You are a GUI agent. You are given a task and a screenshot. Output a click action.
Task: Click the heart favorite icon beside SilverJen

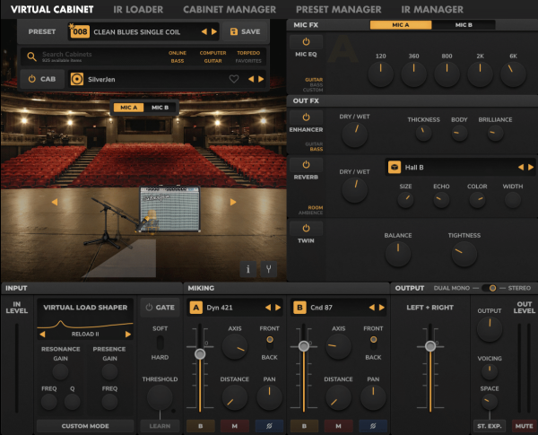click(x=234, y=79)
